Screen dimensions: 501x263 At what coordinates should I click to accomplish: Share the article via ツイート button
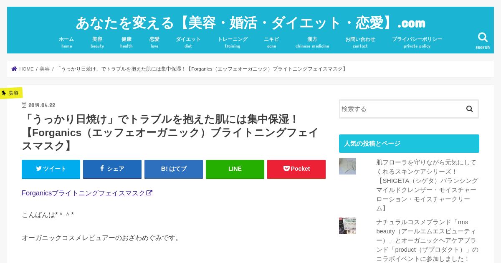click(x=51, y=169)
